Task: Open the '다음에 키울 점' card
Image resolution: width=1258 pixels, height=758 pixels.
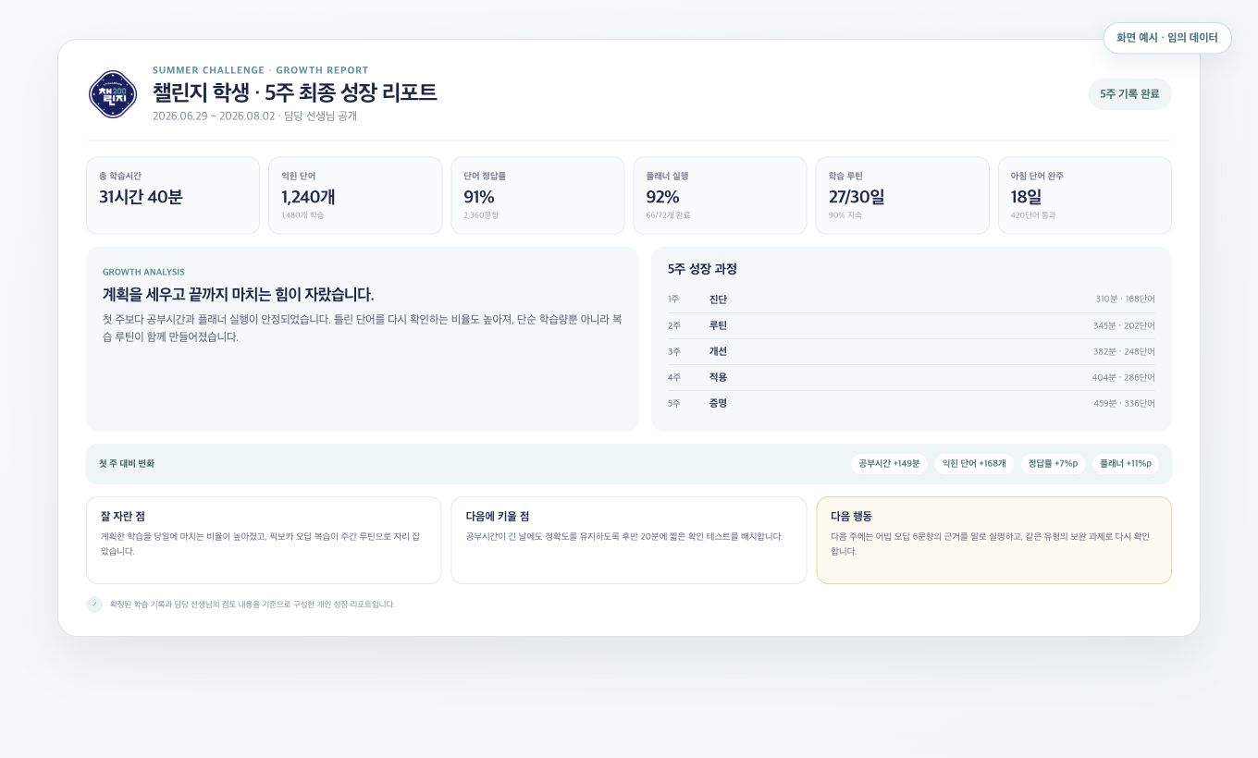Action: [x=629, y=541]
